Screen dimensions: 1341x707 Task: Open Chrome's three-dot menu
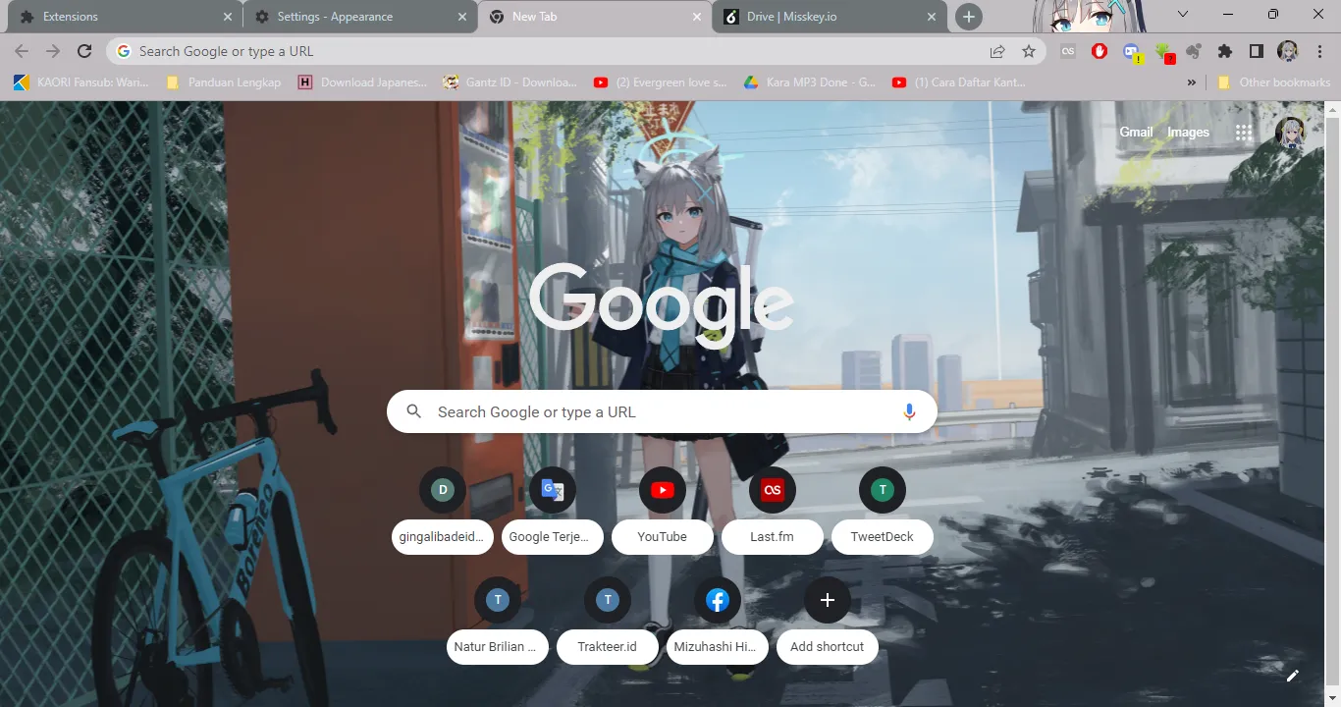click(x=1320, y=51)
